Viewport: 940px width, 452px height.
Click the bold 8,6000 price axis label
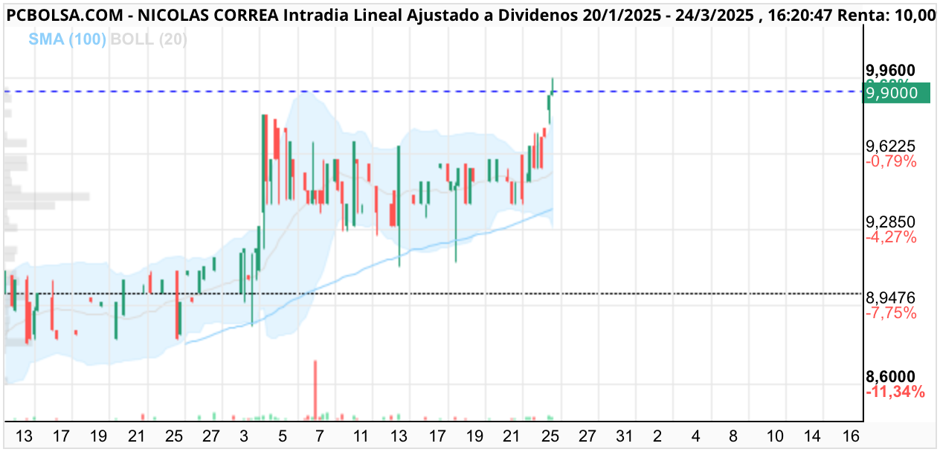point(891,377)
